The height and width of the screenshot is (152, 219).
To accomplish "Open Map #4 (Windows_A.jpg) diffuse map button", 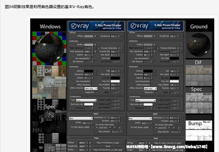I will pos(108,143).
